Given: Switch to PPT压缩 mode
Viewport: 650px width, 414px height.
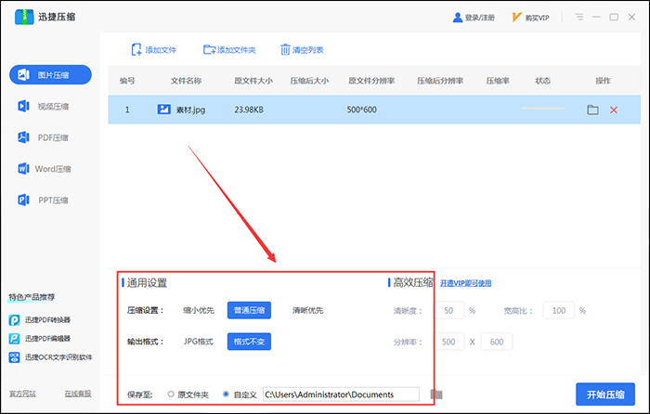Looking at the screenshot, I should tap(43, 201).
